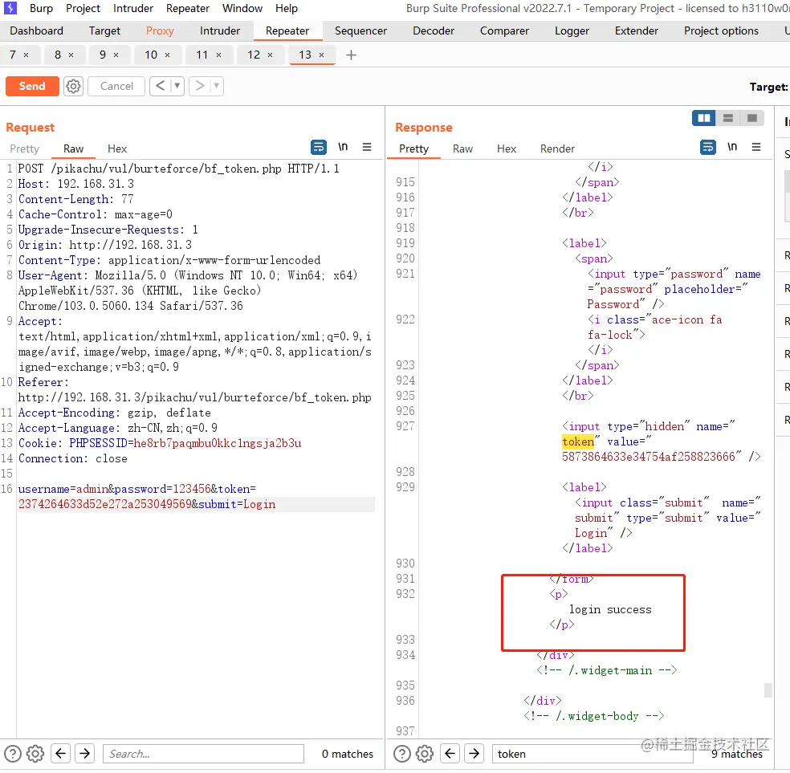Viewport: 790px width, 773px height.
Task: Toggle non-printable chars in Request panel
Action: (343, 147)
